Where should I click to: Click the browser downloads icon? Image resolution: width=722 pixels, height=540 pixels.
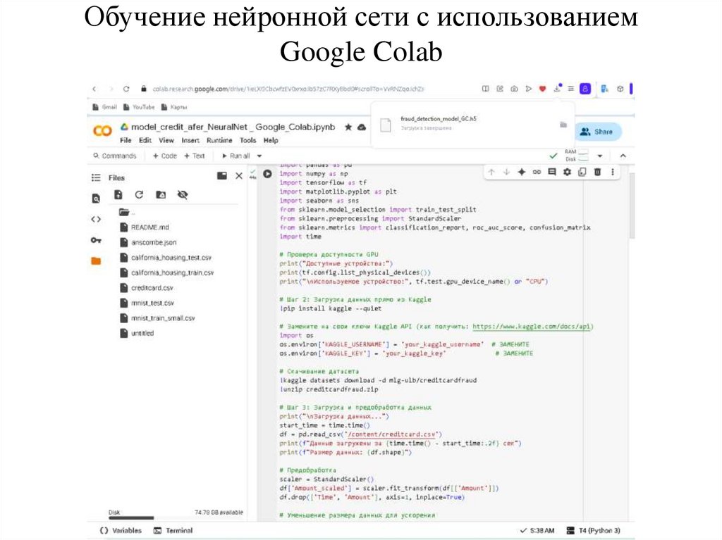pos(557,88)
